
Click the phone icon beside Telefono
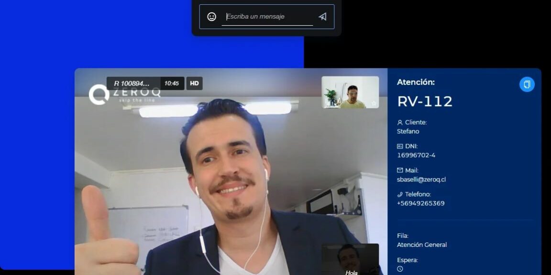tap(400, 194)
